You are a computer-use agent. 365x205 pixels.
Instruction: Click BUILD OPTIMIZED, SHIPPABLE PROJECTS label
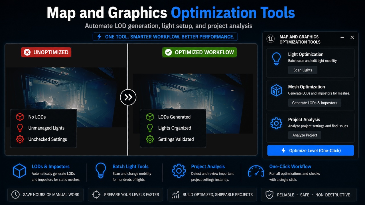pos(218,195)
